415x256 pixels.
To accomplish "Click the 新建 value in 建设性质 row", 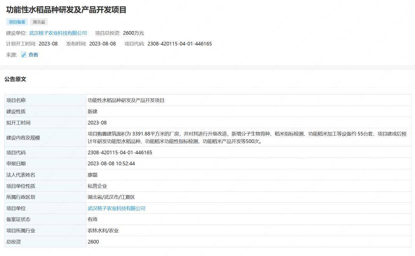I will [93, 112].
